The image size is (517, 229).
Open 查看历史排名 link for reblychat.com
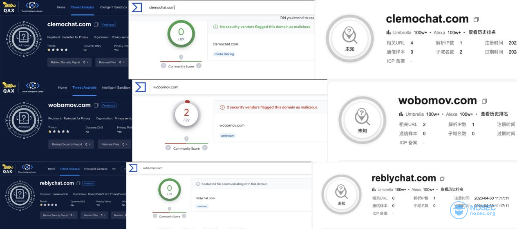point(452,189)
